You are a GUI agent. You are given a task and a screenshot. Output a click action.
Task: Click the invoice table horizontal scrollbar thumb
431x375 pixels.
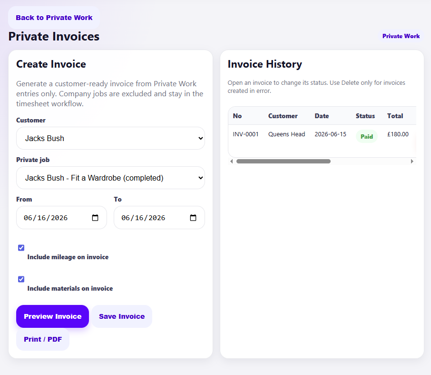pyautogui.click(x=284, y=162)
